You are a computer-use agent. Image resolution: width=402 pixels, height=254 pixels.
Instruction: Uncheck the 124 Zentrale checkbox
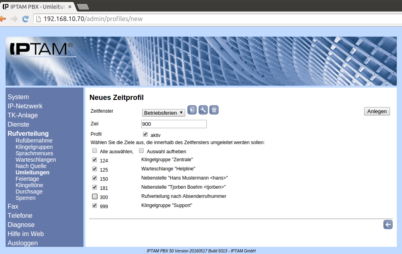click(95, 160)
